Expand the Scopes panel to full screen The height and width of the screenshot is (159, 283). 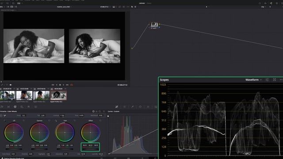(x=275, y=79)
